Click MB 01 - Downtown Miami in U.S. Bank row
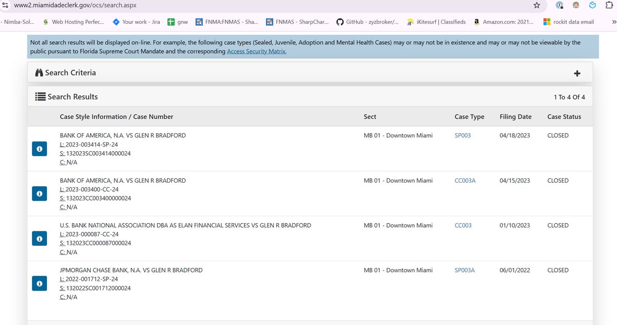This screenshot has height=325, width=617. click(x=398, y=226)
